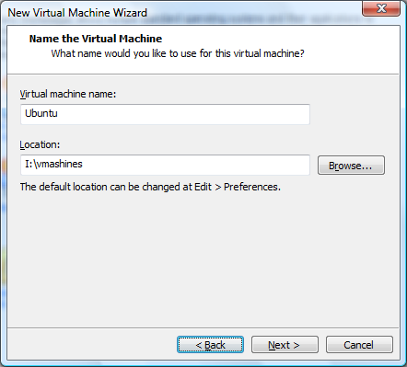Open the Browse dialog for location
The height and width of the screenshot is (367, 407).
point(351,166)
